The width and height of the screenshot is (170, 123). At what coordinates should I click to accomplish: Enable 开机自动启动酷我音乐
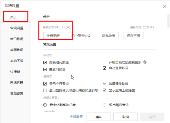(105, 62)
